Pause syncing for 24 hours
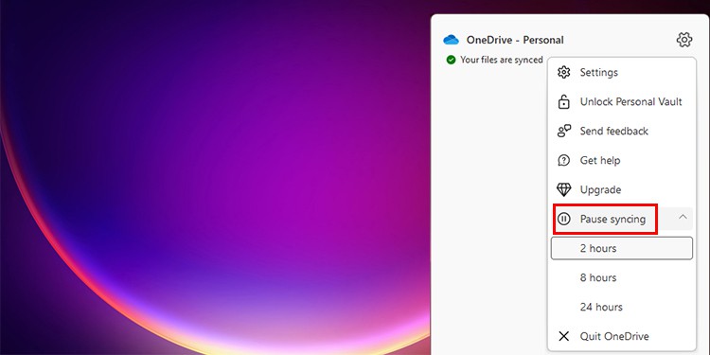This screenshot has width=710, height=355. (622, 307)
